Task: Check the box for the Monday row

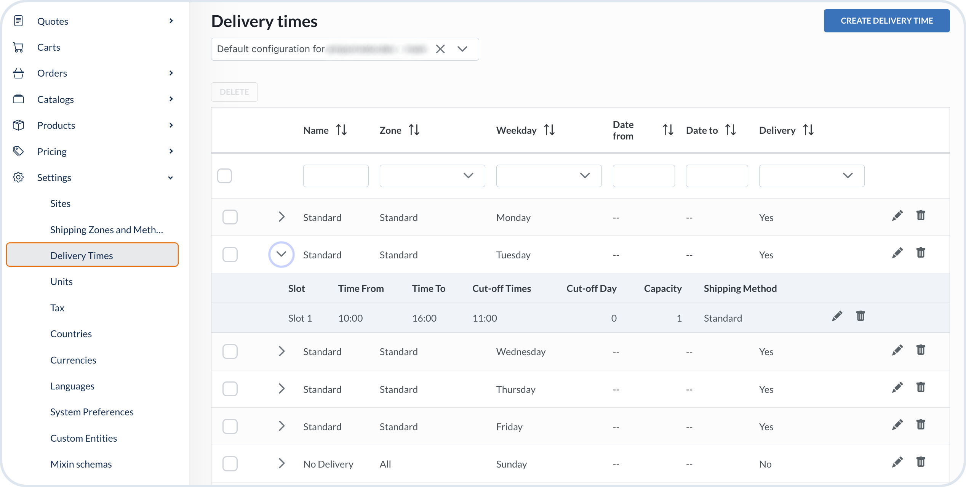Action: coord(230,217)
